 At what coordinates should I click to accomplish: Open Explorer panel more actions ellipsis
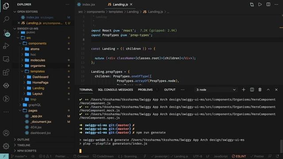(68, 4)
